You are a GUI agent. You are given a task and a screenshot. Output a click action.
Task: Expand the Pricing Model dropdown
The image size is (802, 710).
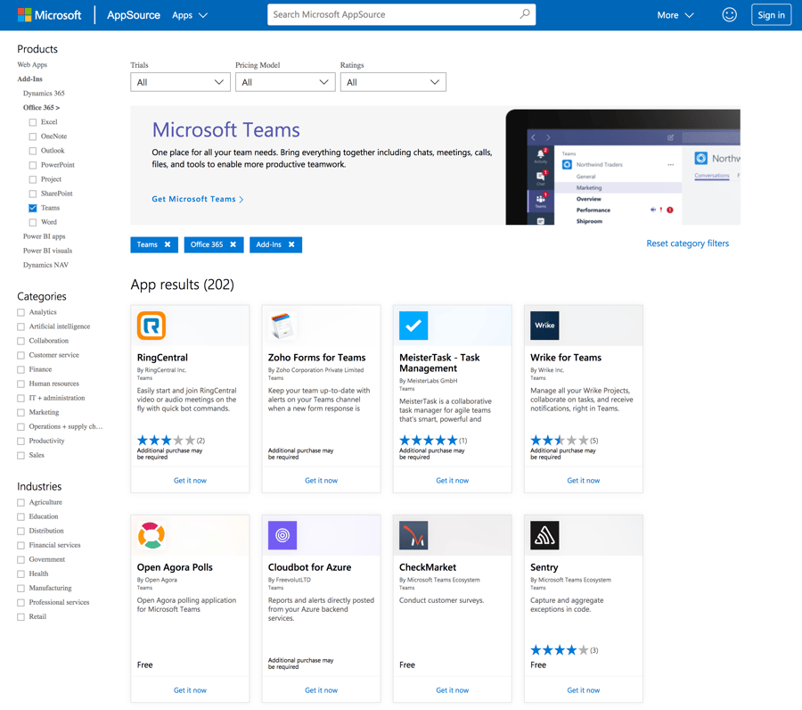pos(285,81)
